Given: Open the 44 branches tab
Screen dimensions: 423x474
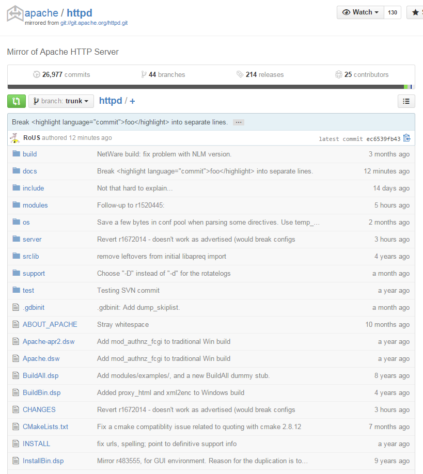Looking at the screenshot, I should pos(163,74).
